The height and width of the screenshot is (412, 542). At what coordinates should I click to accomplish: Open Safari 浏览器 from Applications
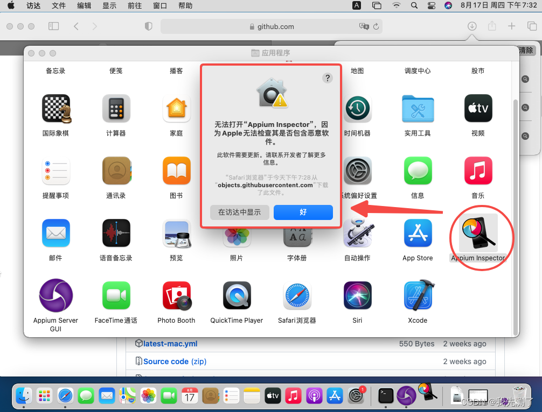click(297, 295)
